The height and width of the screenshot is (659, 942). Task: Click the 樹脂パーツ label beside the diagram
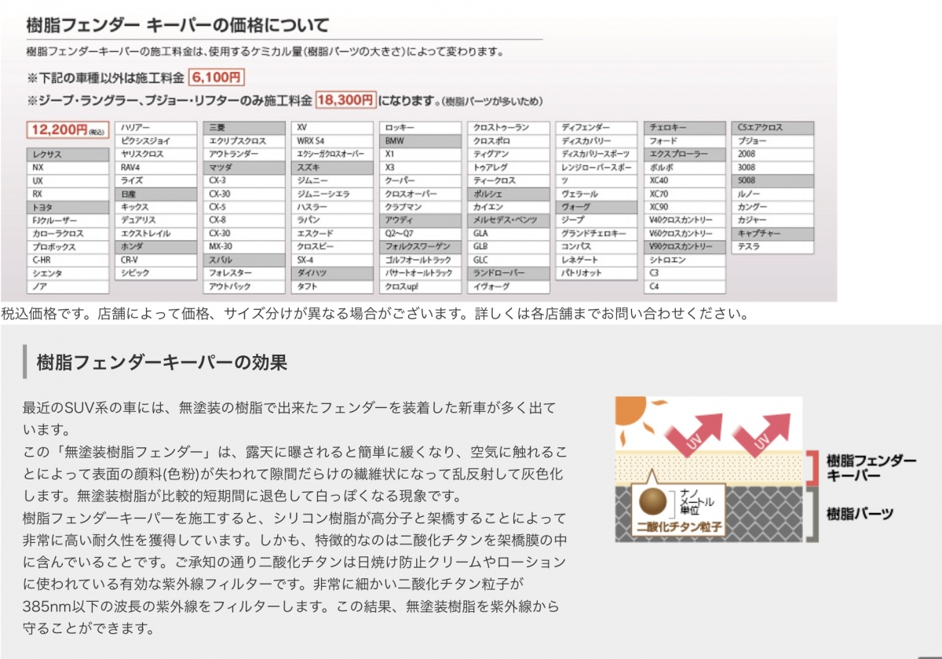(860, 514)
